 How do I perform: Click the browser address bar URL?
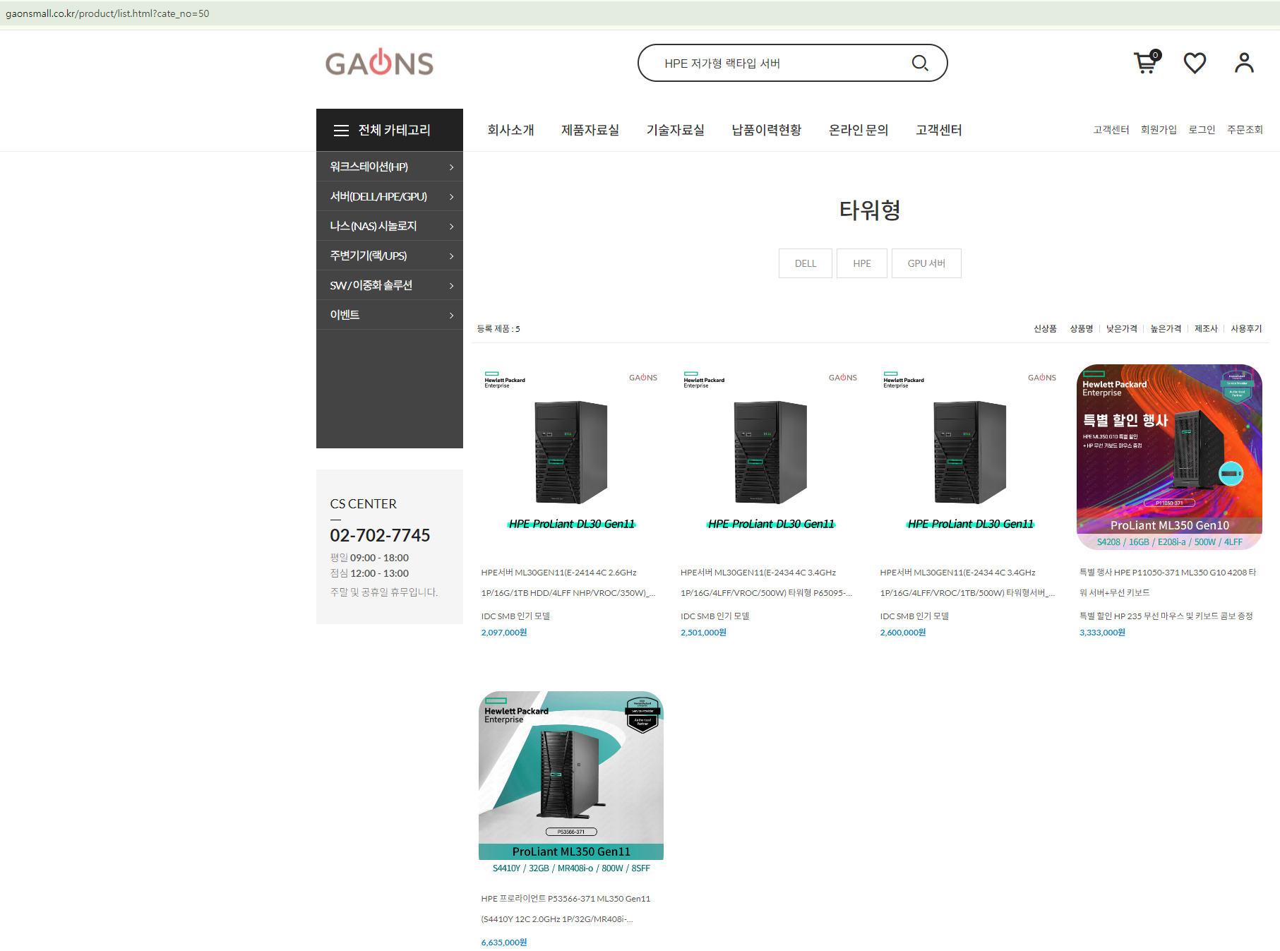tap(107, 13)
